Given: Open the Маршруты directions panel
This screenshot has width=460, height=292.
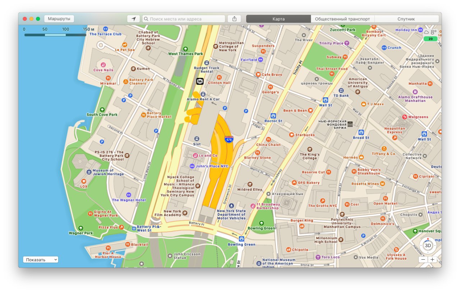Looking at the screenshot, I should tap(59, 19).
